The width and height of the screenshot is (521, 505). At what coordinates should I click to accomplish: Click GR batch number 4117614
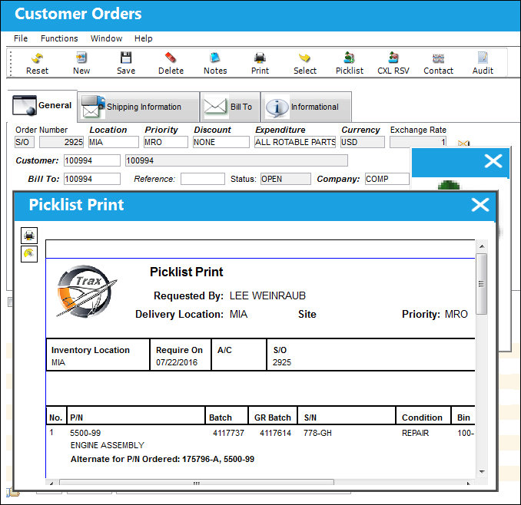tap(275, 433)
